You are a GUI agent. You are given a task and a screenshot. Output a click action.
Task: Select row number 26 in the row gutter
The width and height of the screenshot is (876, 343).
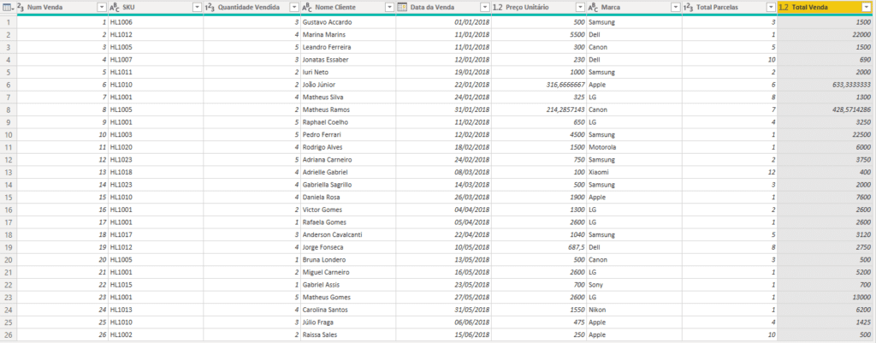8,334
